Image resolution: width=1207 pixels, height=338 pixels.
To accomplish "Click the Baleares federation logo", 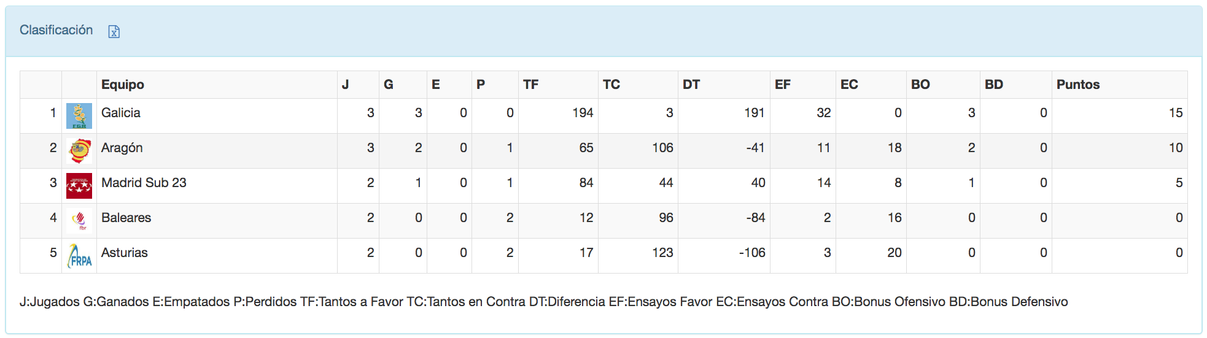I will 79,221.
